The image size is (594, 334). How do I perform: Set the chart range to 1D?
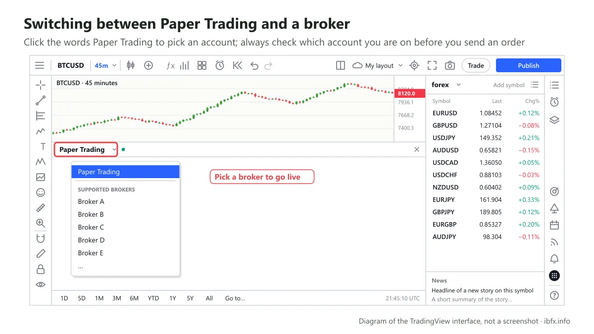coord(64,298)
